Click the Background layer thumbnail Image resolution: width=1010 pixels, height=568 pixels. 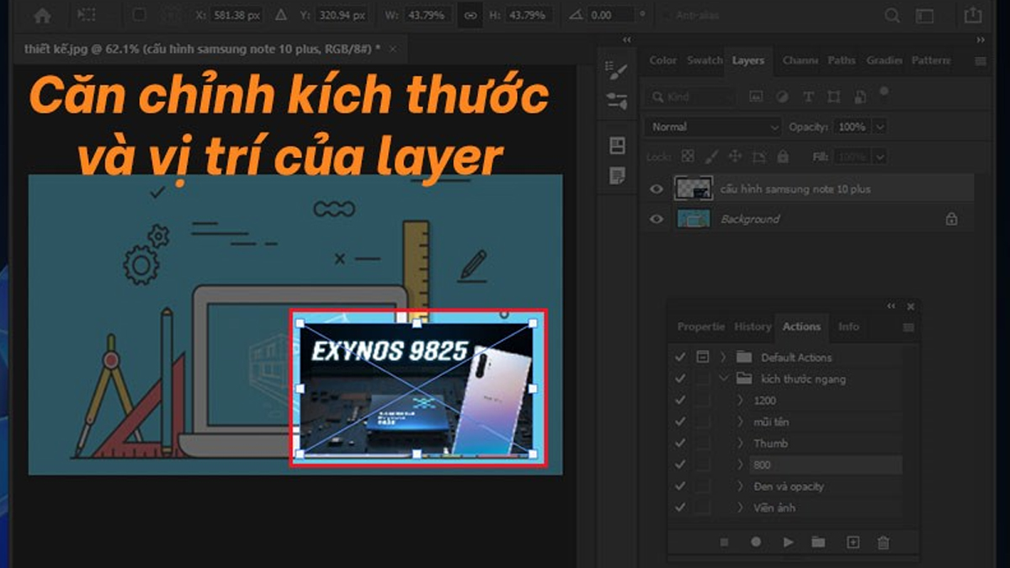[692, 219]
